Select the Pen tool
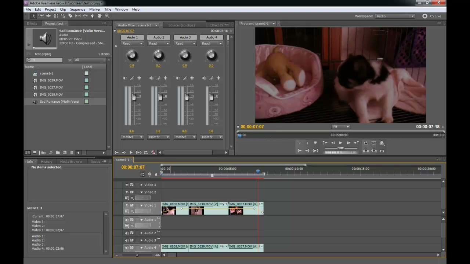This screenshot has height=264, width=470. coord(92,16)
